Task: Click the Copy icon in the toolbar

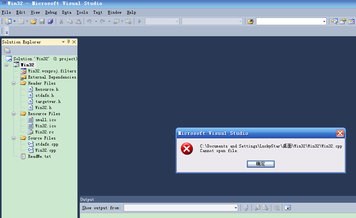Action: pos(70,22)
